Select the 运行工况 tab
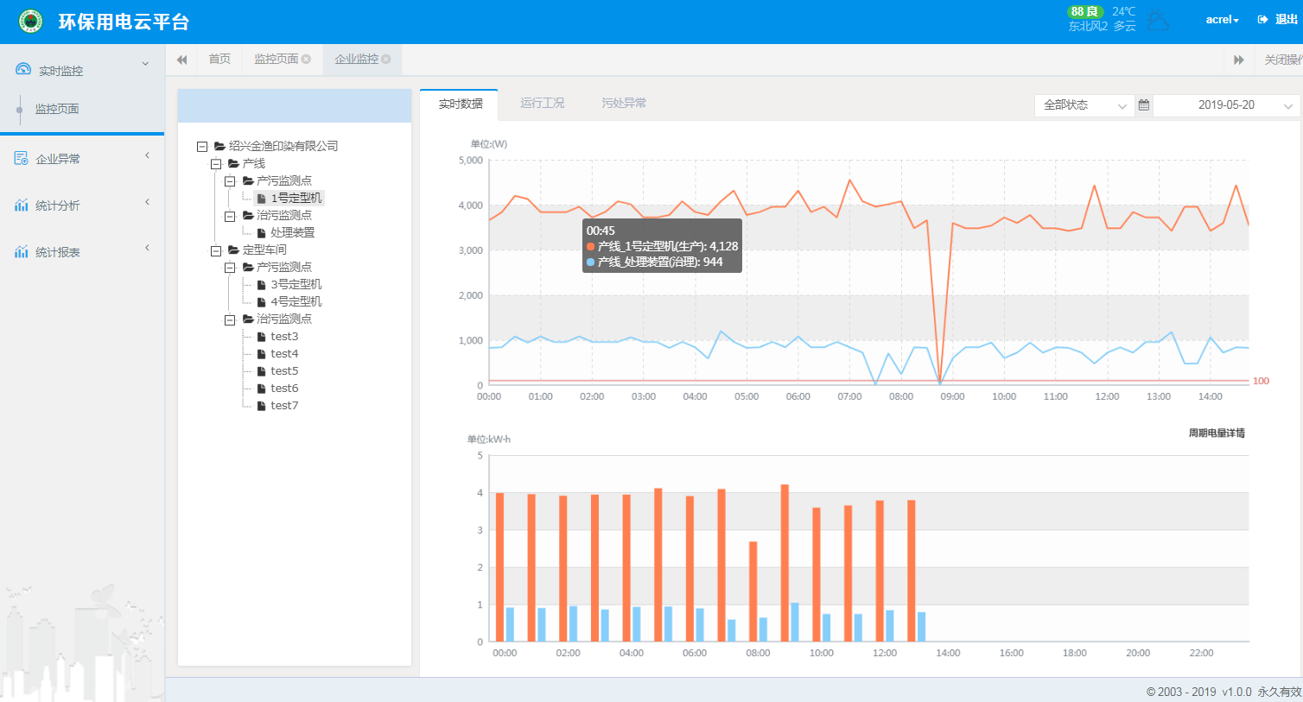 [x=542, y=103]
